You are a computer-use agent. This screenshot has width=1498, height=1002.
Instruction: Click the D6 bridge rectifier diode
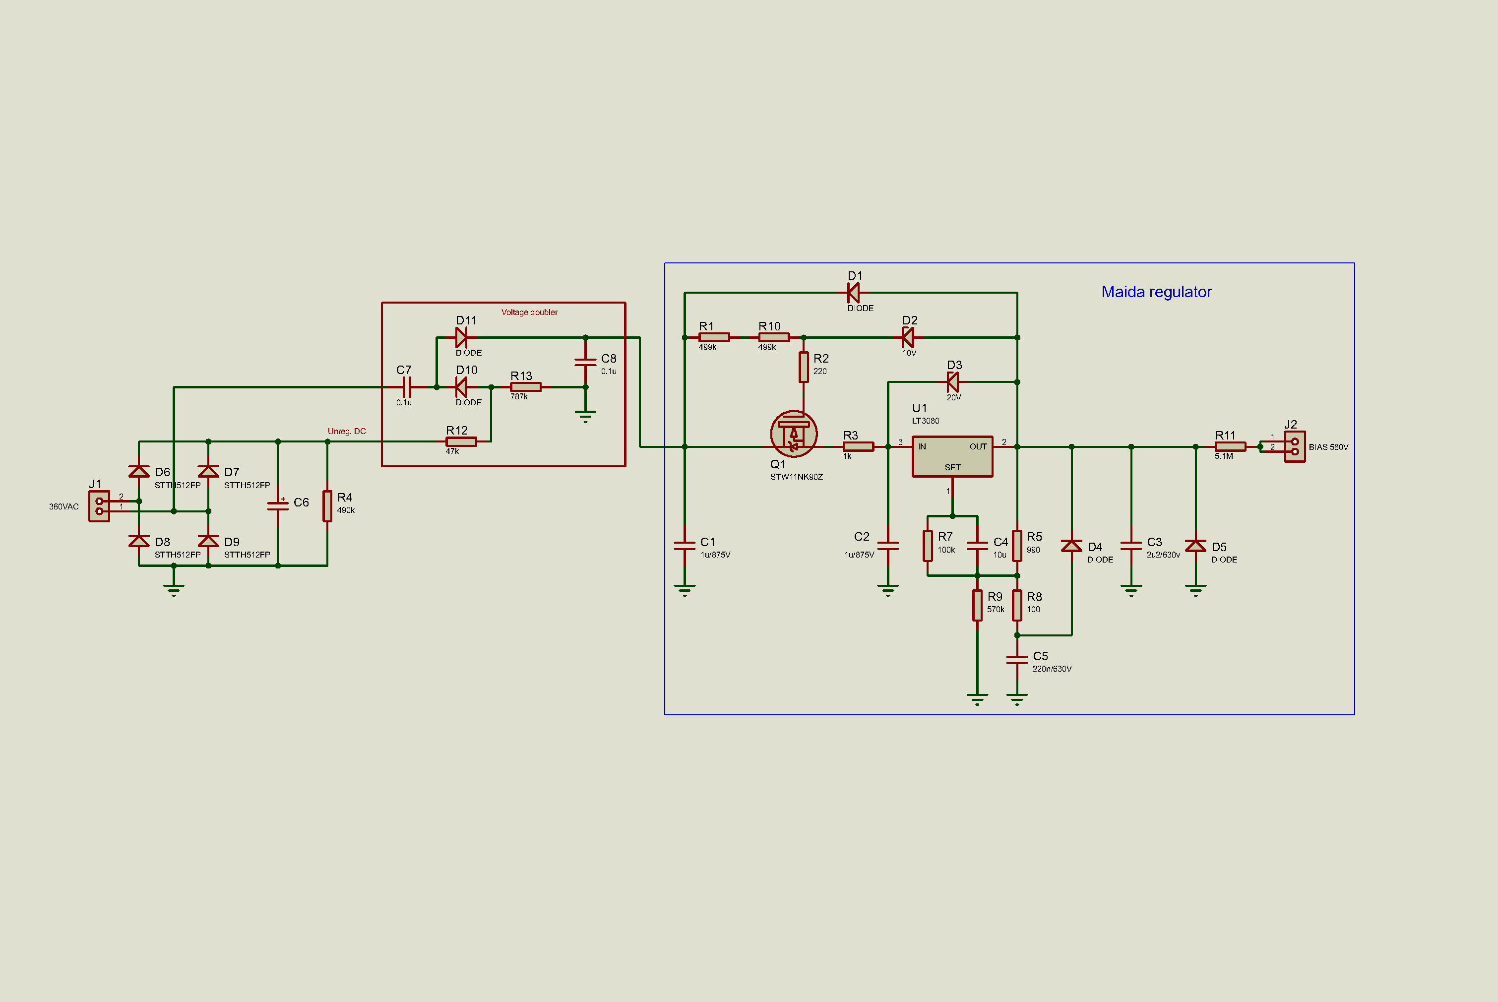pyautogui.click(x=139, y=472)
